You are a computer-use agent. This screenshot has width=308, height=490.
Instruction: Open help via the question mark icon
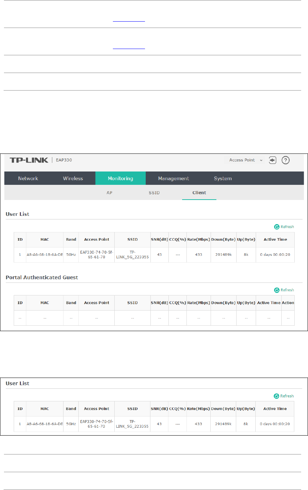286,160
